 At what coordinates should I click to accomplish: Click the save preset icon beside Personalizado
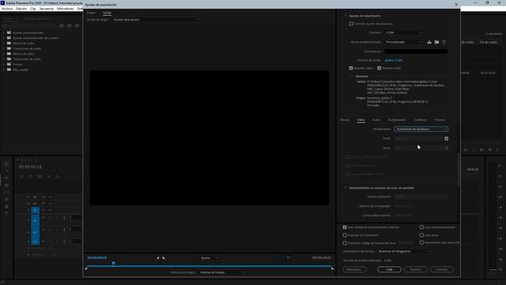(429, 42)
